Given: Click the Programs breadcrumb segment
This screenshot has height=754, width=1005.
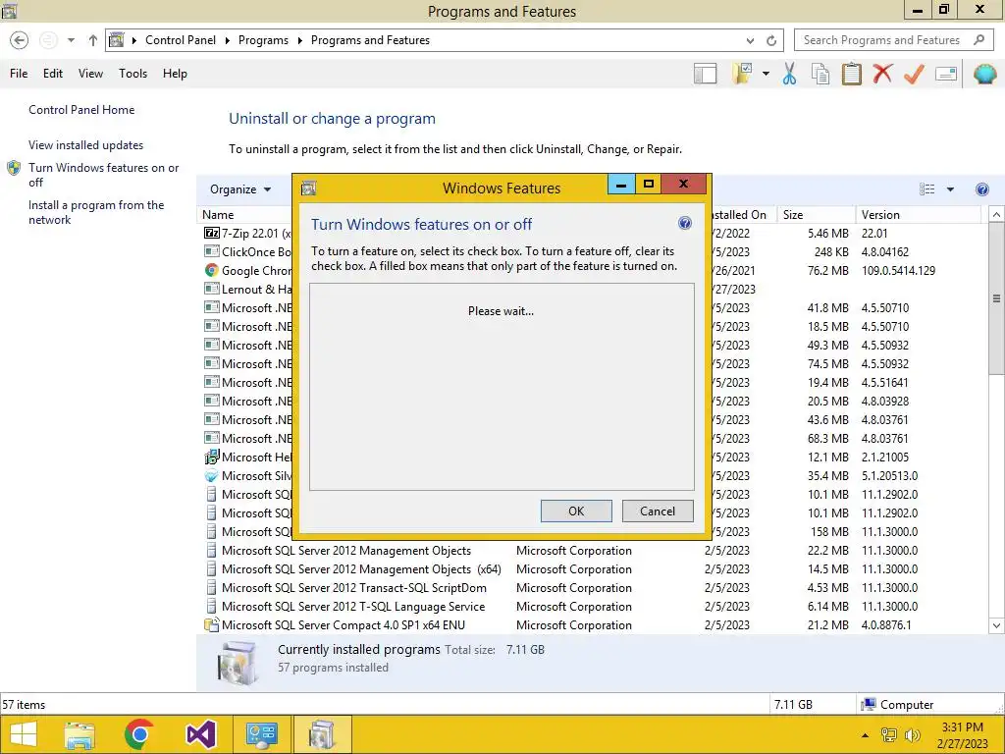Looking at the screenshot, I should click(x=263, y=40).
